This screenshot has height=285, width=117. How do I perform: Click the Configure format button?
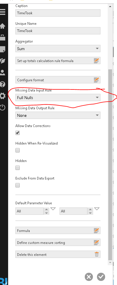[x=58, y=80]
